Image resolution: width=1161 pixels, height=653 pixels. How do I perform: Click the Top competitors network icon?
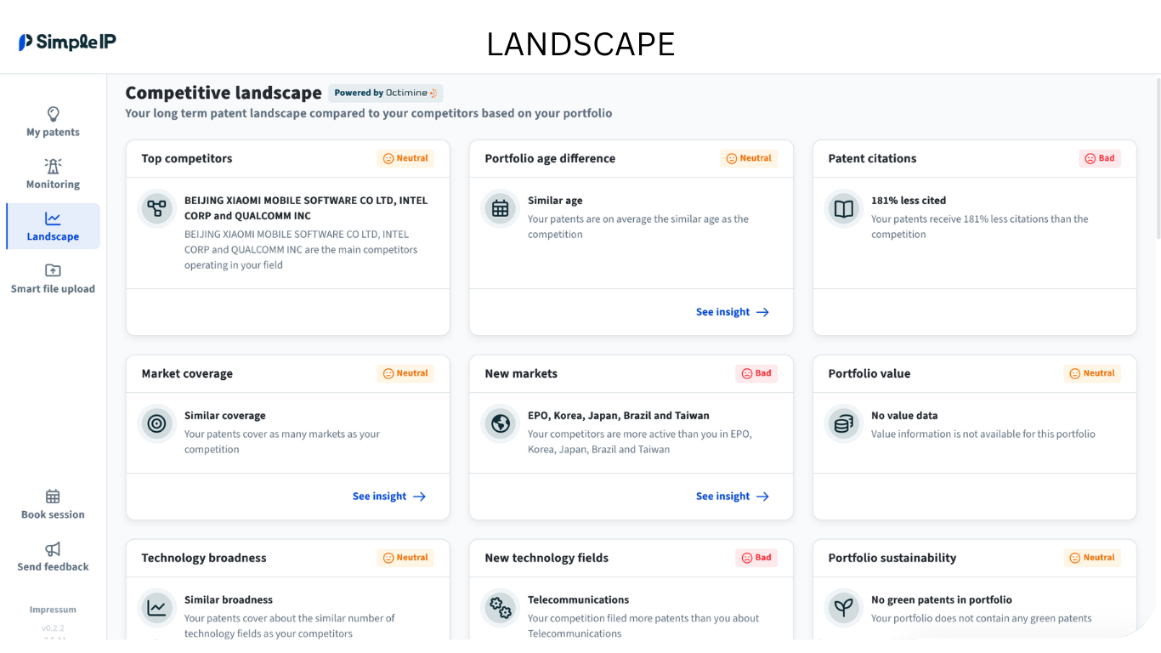156,208
